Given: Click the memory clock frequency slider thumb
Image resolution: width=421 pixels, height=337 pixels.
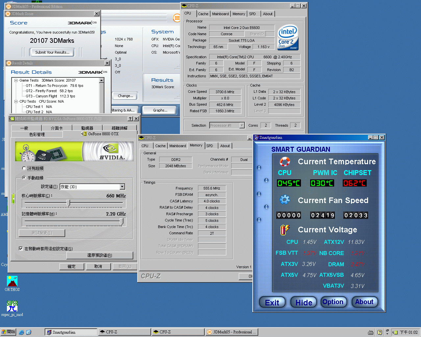Looking at the screenshot, I should tap(122, 221).
